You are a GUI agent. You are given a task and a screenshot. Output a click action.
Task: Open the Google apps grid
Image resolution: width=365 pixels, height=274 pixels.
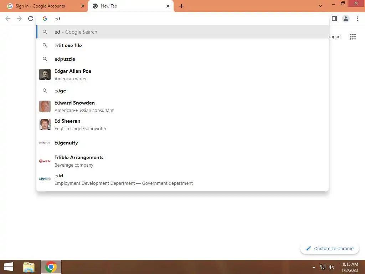pyautogui.click(x=353, y=37)
